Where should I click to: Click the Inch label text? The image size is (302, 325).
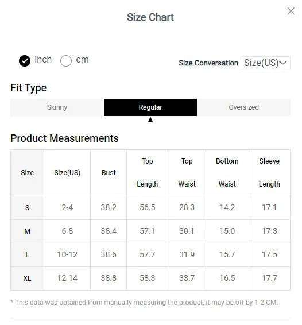point(43,60)
